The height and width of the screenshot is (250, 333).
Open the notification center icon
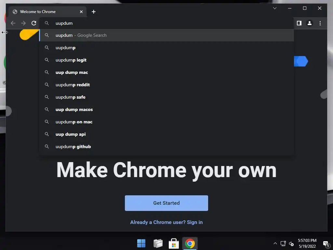[x=326, y=244]
